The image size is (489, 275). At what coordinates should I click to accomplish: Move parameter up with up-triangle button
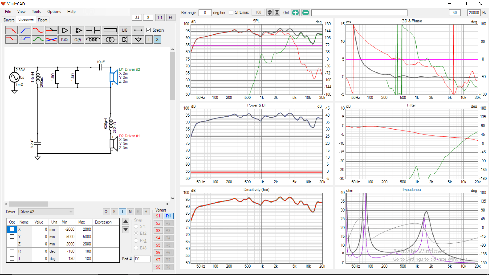[126, 221]
